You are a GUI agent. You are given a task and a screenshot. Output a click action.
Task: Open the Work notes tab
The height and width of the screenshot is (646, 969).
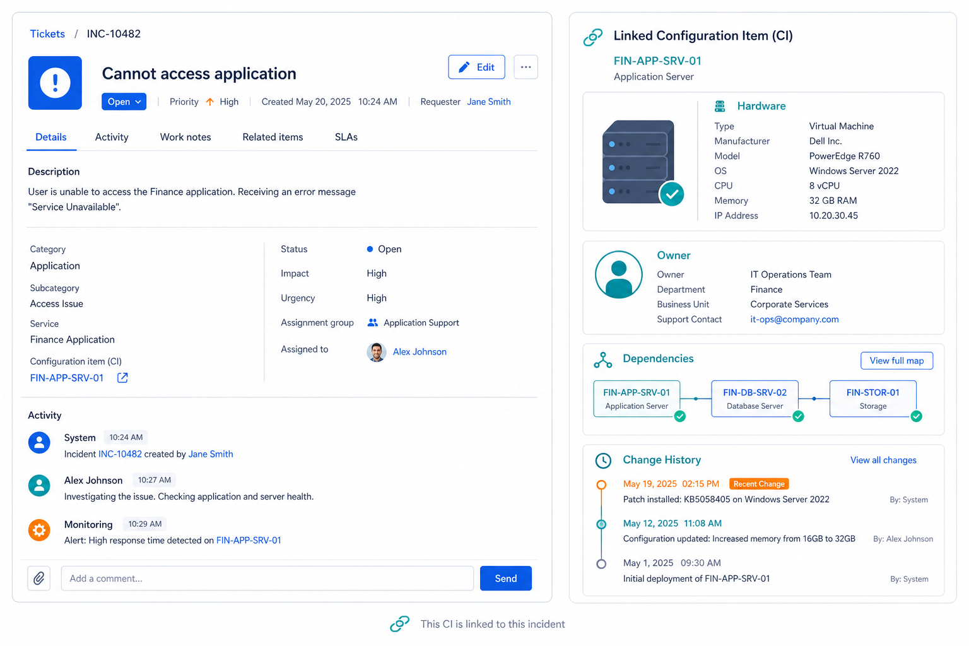point(185,137)
